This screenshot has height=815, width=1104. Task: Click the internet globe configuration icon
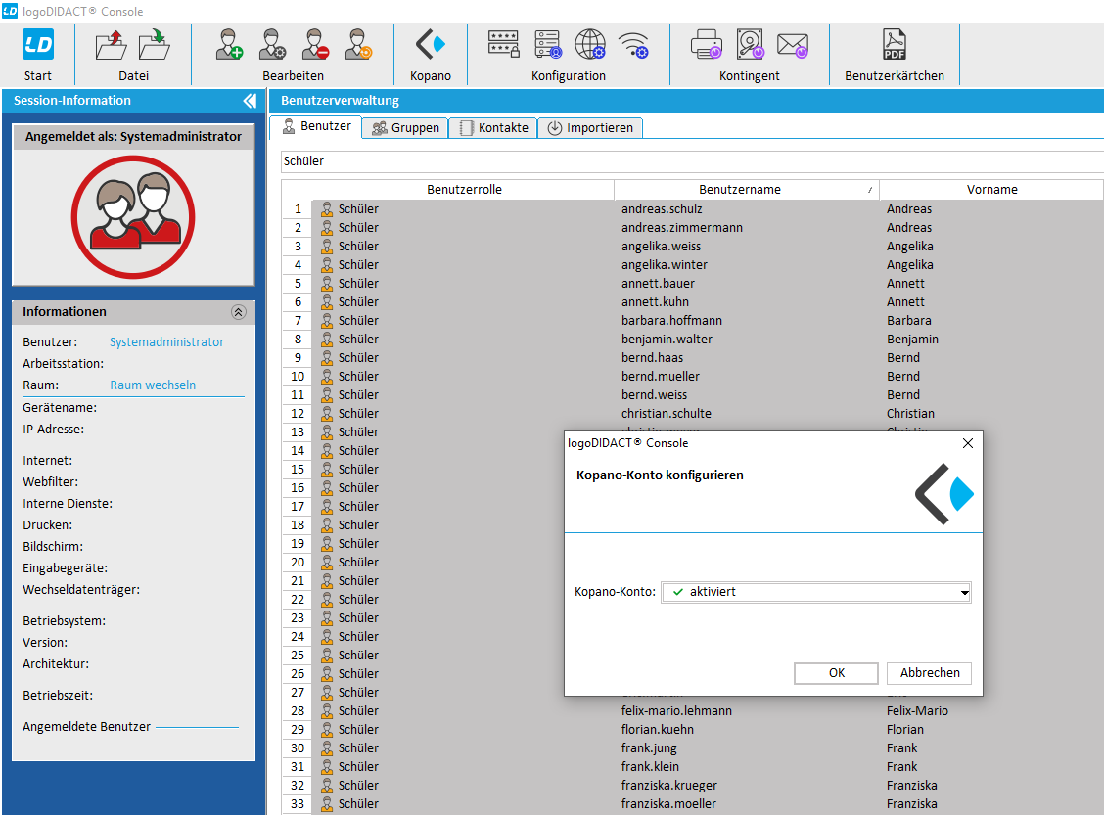(590, 44)
